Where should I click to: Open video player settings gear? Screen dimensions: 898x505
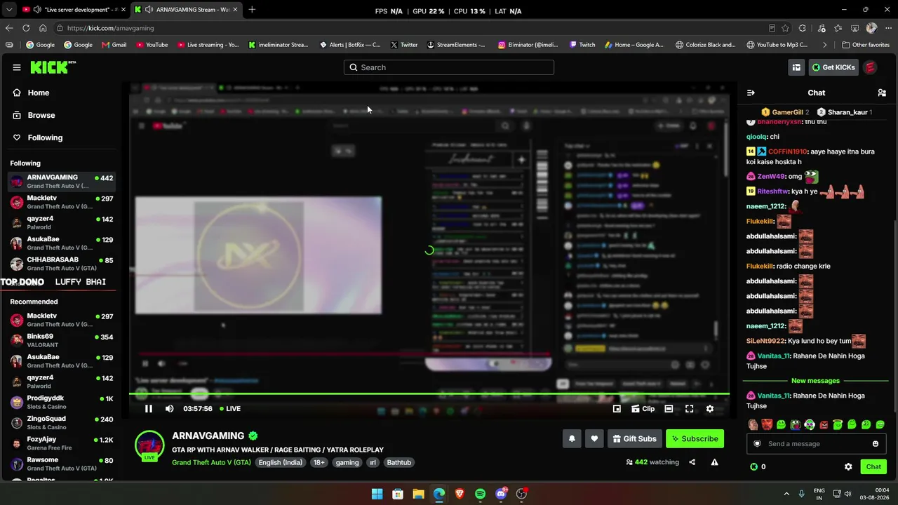tap(710, 409)
